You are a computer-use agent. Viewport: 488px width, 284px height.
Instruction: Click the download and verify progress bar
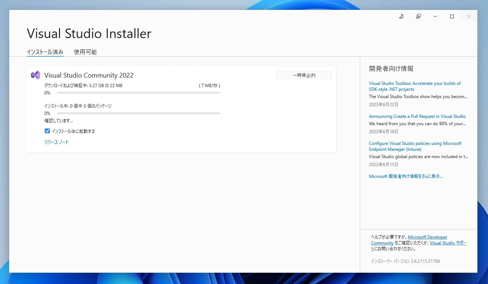139,93
